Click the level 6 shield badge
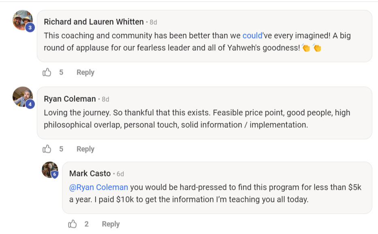Screen dimensions: 378x234 [55, 174]
